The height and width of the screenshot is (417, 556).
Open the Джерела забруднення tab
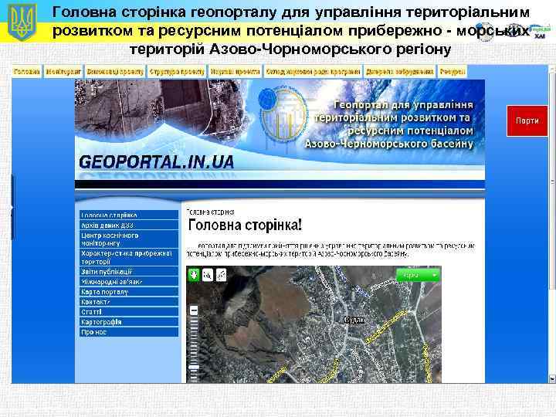pos(400,72)
